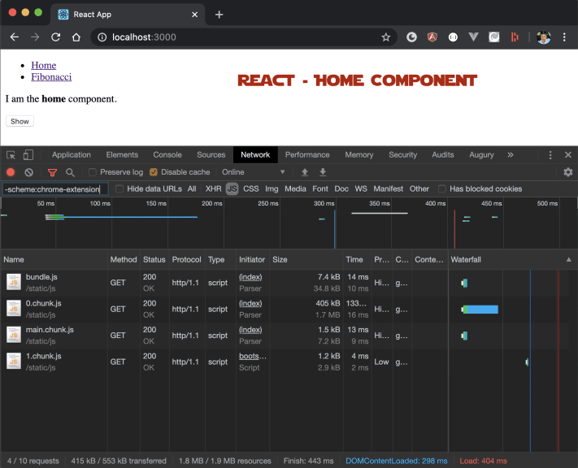Bookmark this page with the star icon
The width and height of the screenshot is (578, 468).
[385, 37]
